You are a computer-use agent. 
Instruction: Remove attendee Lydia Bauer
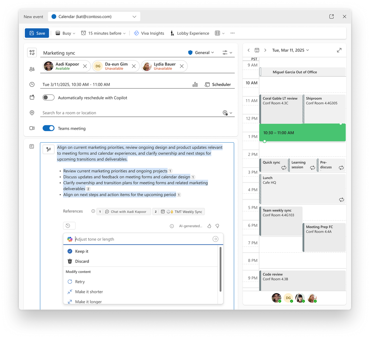pos(182,66)
